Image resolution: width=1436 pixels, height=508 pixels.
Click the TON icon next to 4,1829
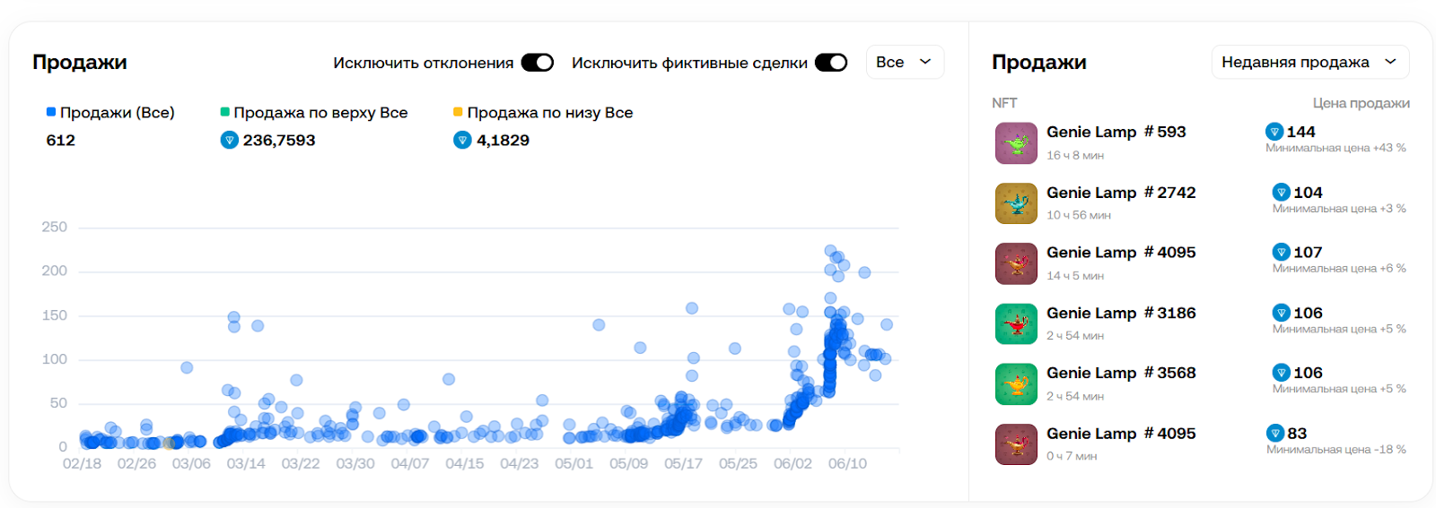click(462, 140)
